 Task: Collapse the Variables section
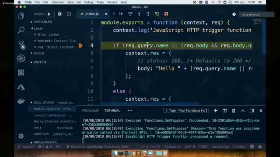point(31,22)
